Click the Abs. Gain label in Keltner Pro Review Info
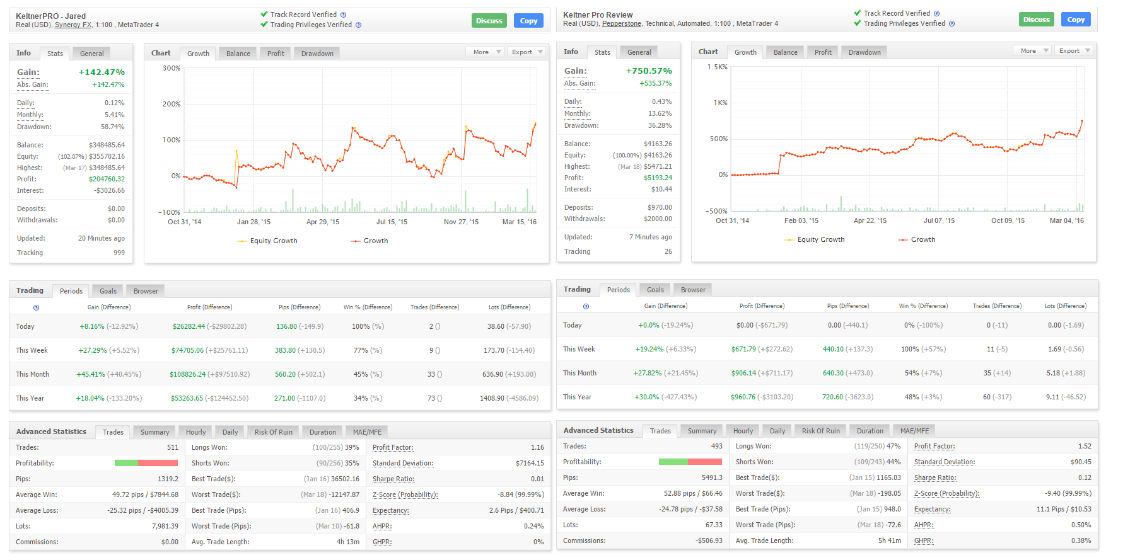This screenshot has height=560, width=1135. pyautogui.click(x=580, y=84)
